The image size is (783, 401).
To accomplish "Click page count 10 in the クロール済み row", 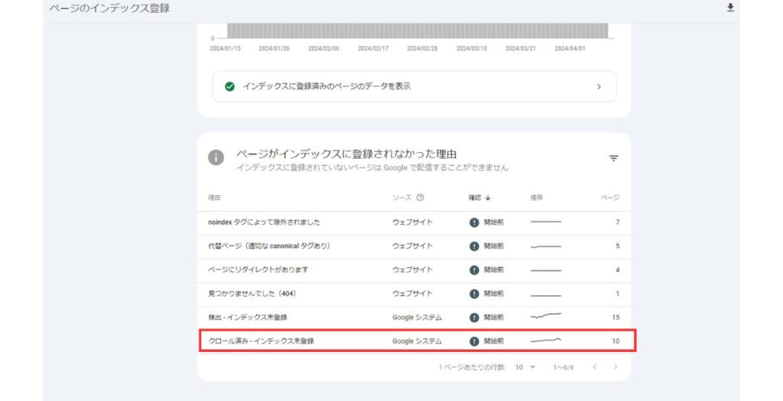I will [x=616, y=341].
